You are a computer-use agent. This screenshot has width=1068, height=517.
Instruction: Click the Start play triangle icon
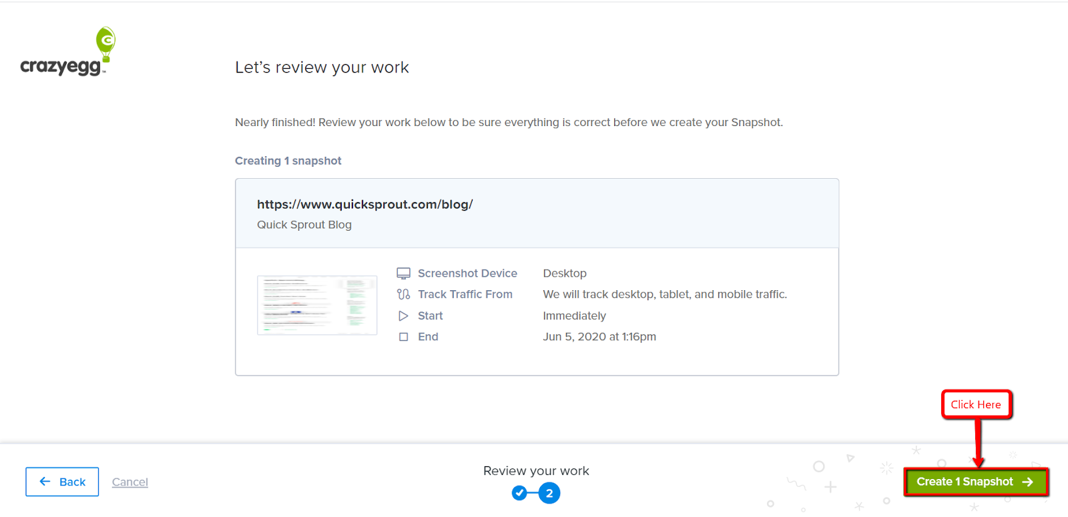tap(403, 316)
